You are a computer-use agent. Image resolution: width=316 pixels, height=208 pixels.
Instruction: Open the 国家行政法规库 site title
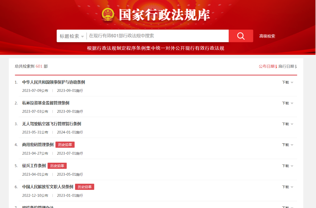pyautogui.click(x=164, y=14)
